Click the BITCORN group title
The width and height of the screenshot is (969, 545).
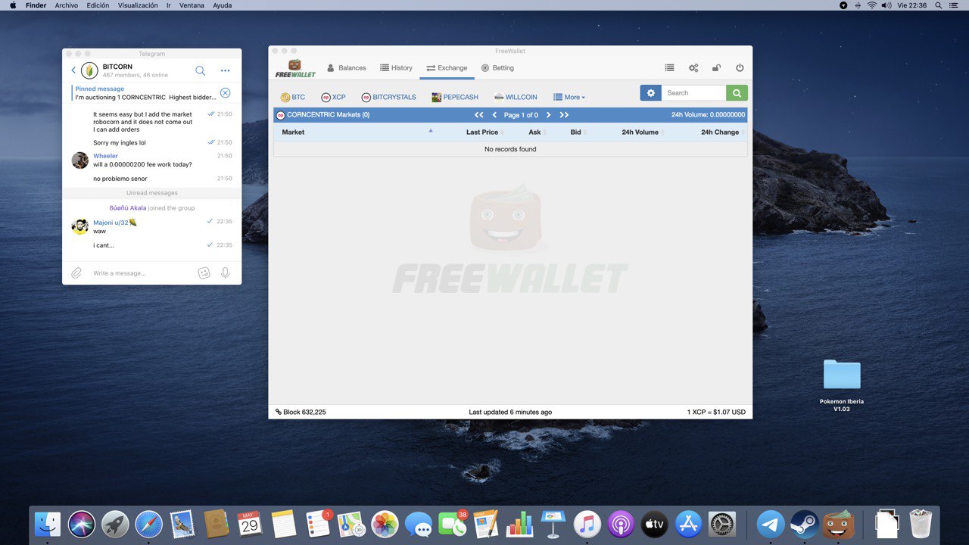117,67
